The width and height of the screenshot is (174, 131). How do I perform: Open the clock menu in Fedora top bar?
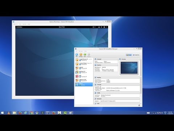(x=62, y=27)
